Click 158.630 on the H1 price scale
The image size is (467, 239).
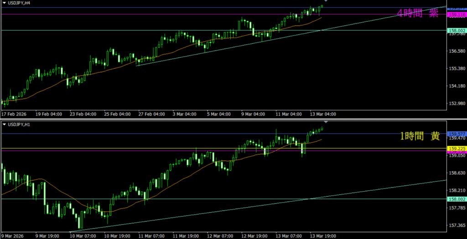click(x=456, y=173)
